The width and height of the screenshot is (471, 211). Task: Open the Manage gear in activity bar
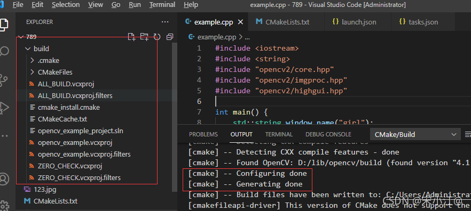click(4, 206)
